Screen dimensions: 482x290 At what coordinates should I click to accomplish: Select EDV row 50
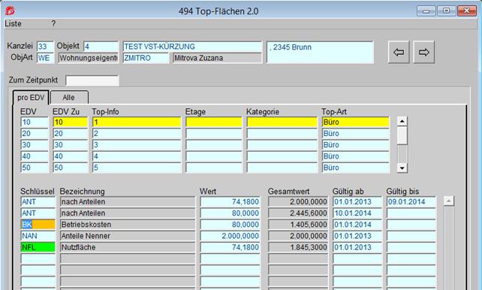(x=35, y=168)
